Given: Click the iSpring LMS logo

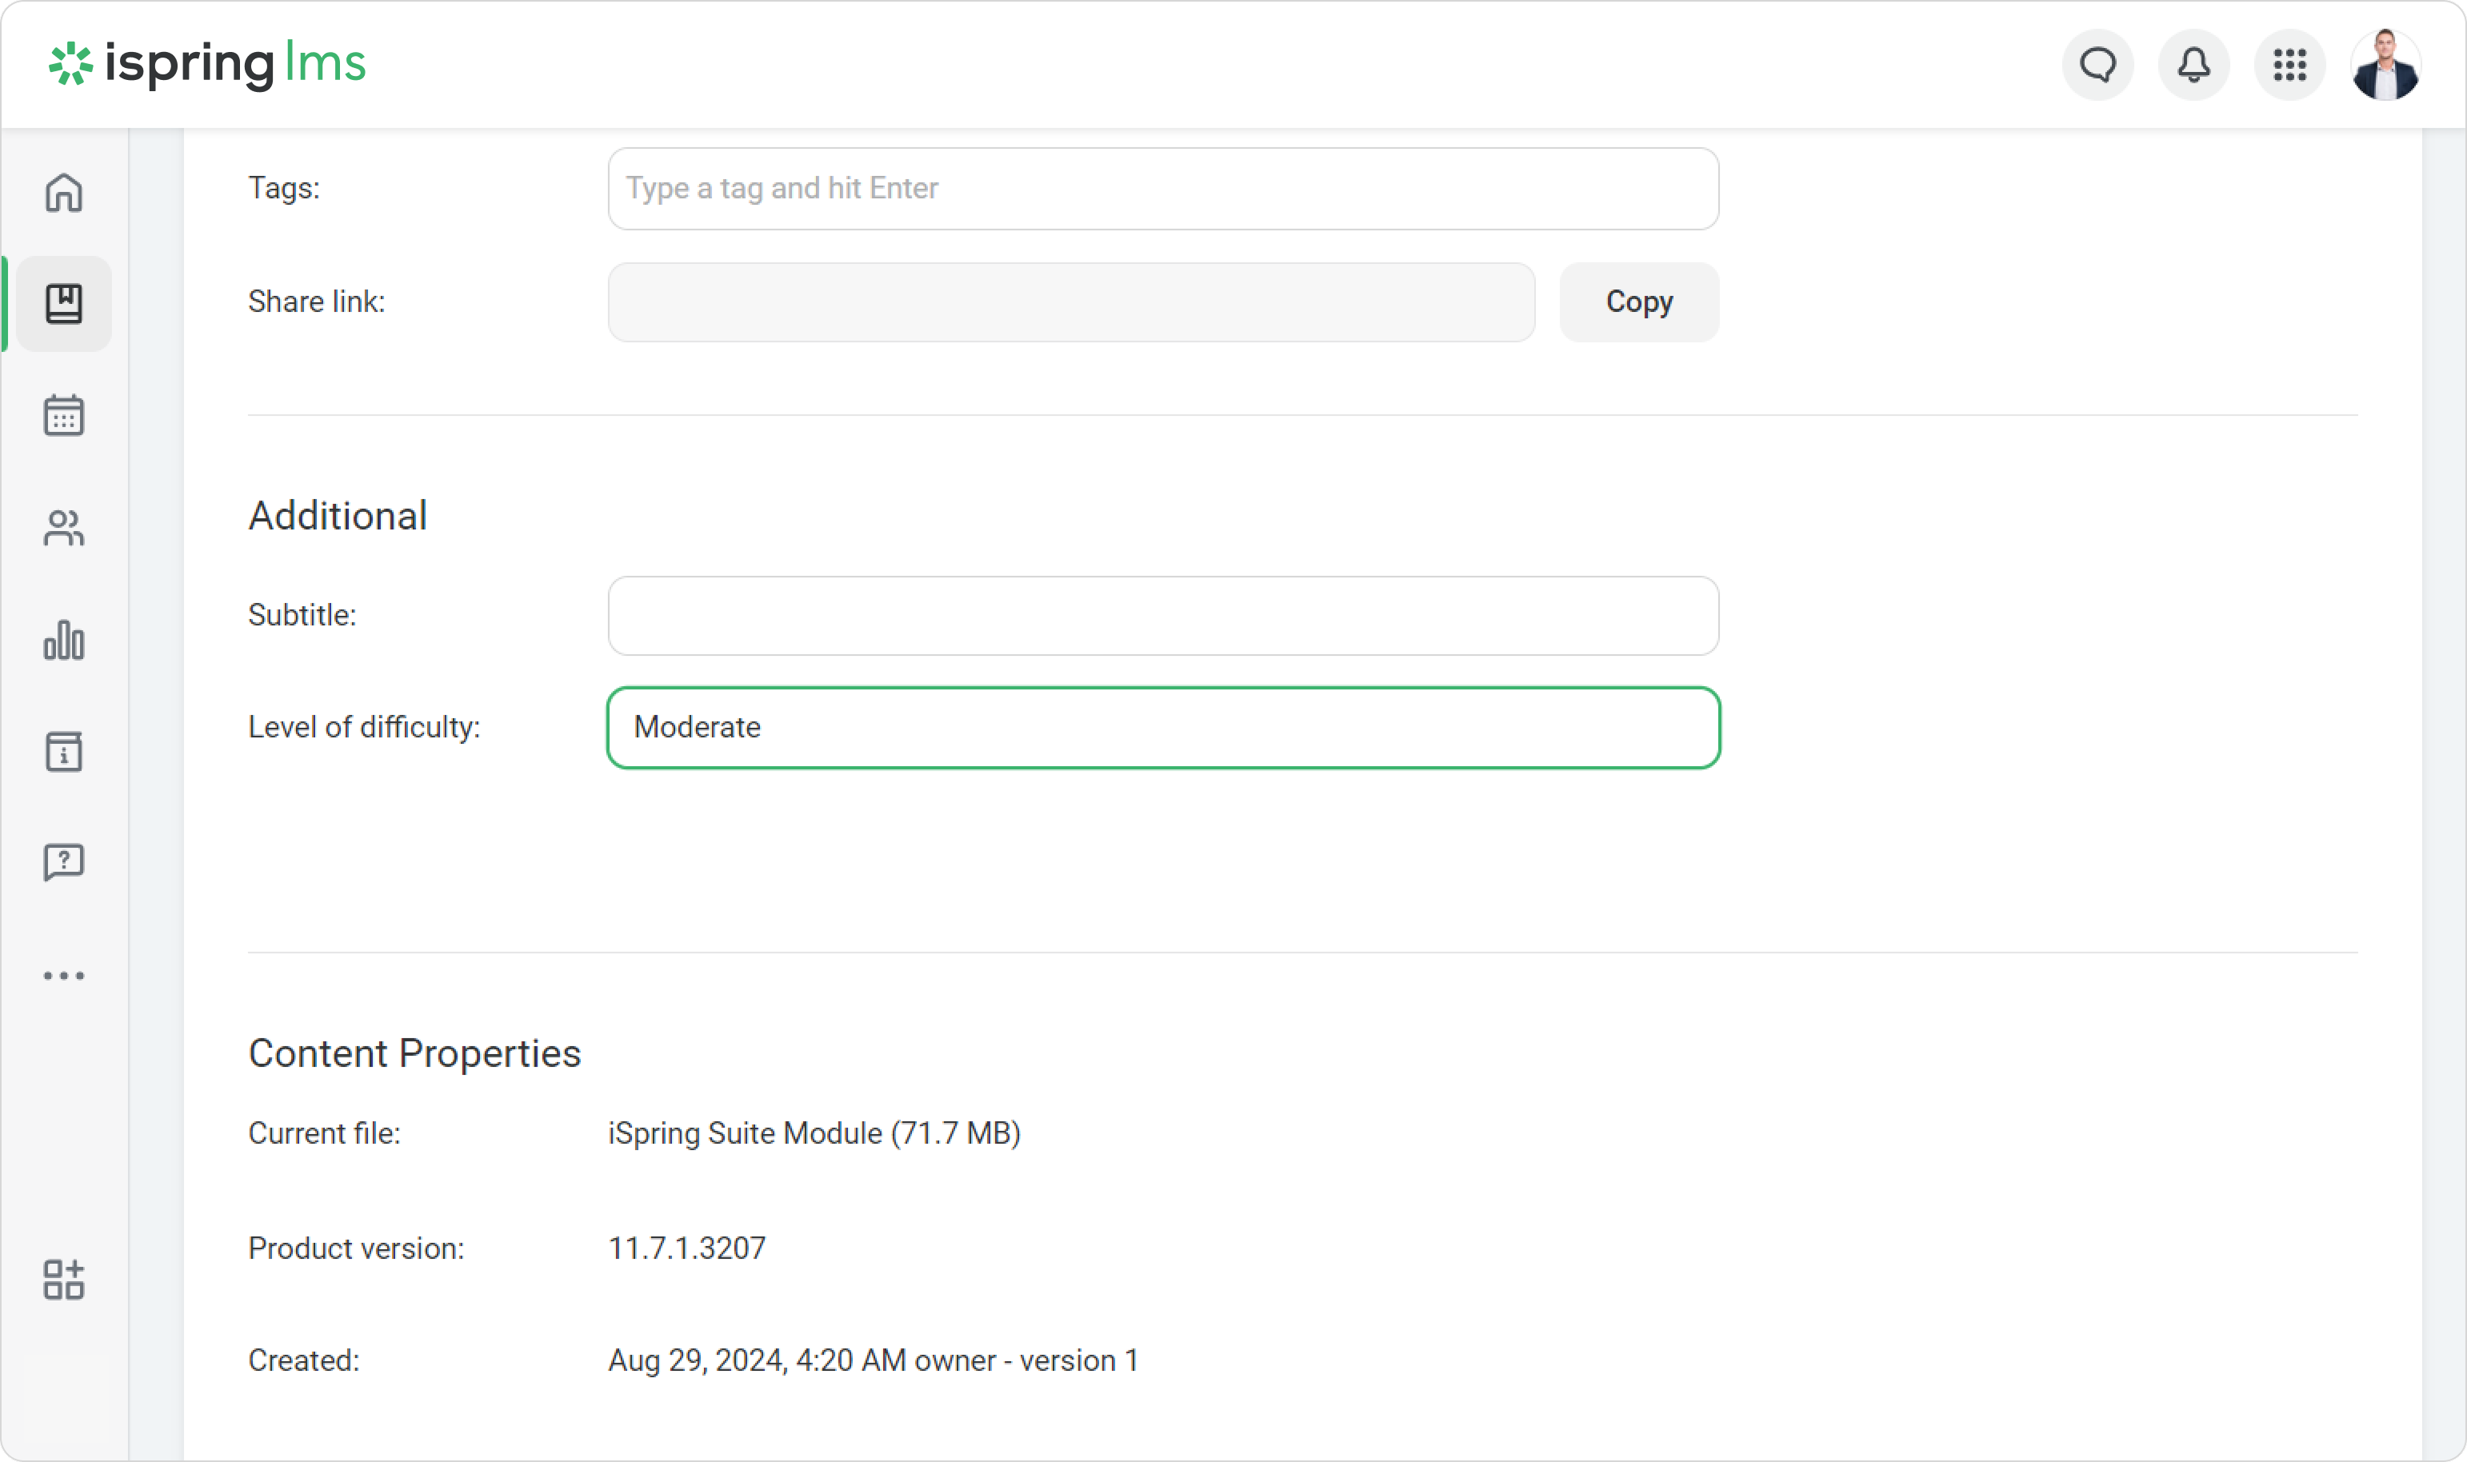Looking at the screenshot, I should (x=208, y=64).
